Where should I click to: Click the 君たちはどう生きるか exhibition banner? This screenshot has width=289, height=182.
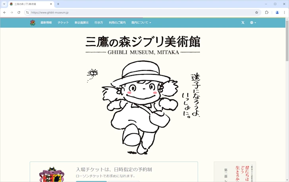(235, 172)
